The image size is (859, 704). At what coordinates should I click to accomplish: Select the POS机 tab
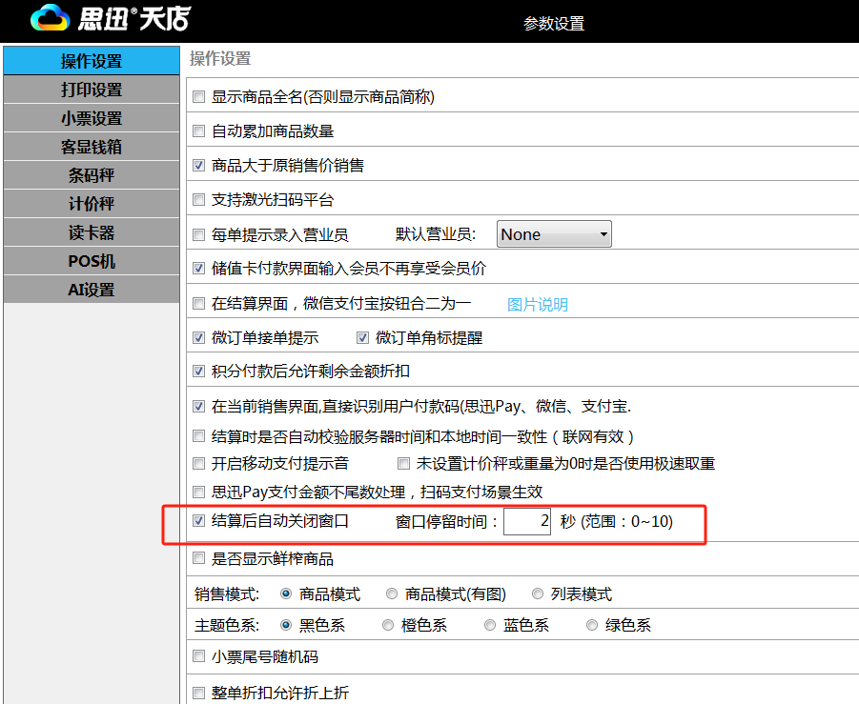click(x=92, y=261)
